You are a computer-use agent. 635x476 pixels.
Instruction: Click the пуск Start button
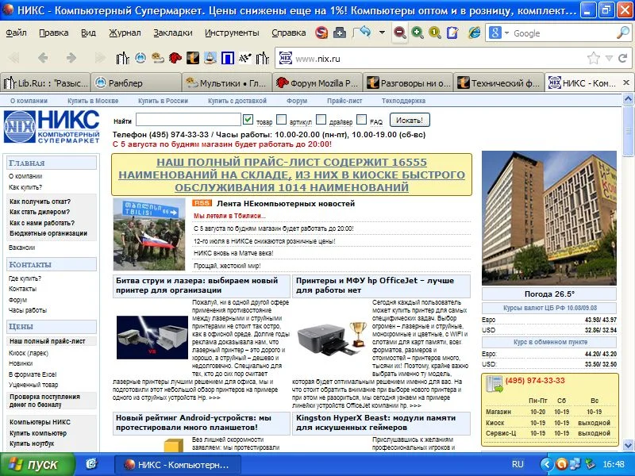click(x=37, y=464)
